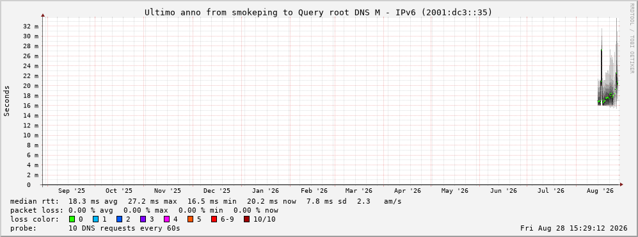Click the dark red 10/10 loss swatch

coord(247,220)
